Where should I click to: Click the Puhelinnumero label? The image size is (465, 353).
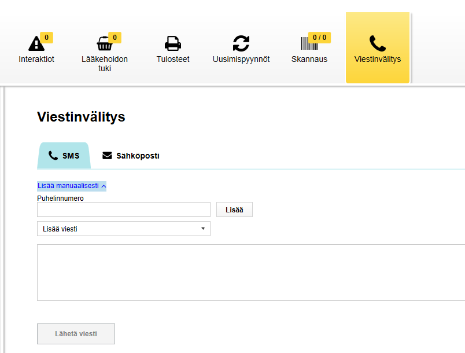[x=60, y=198]
